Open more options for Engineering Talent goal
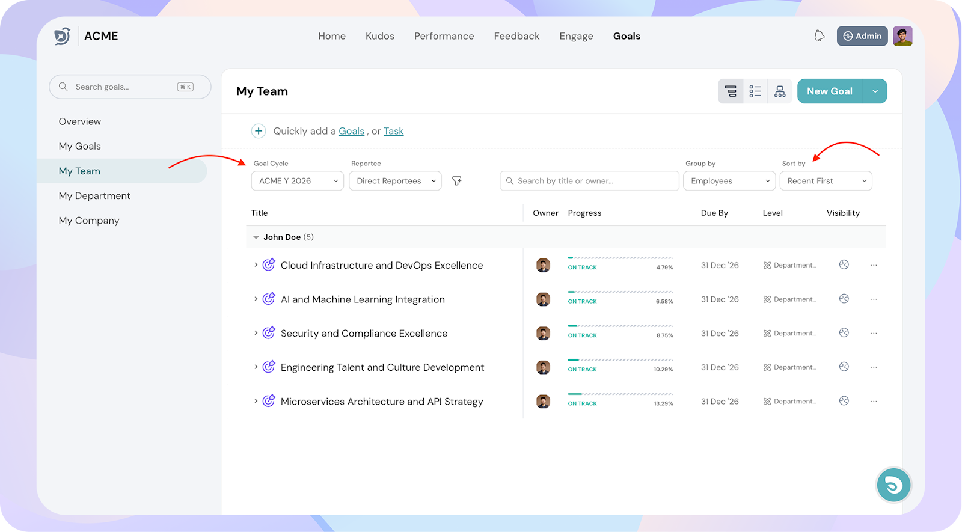 pos(874,367)
